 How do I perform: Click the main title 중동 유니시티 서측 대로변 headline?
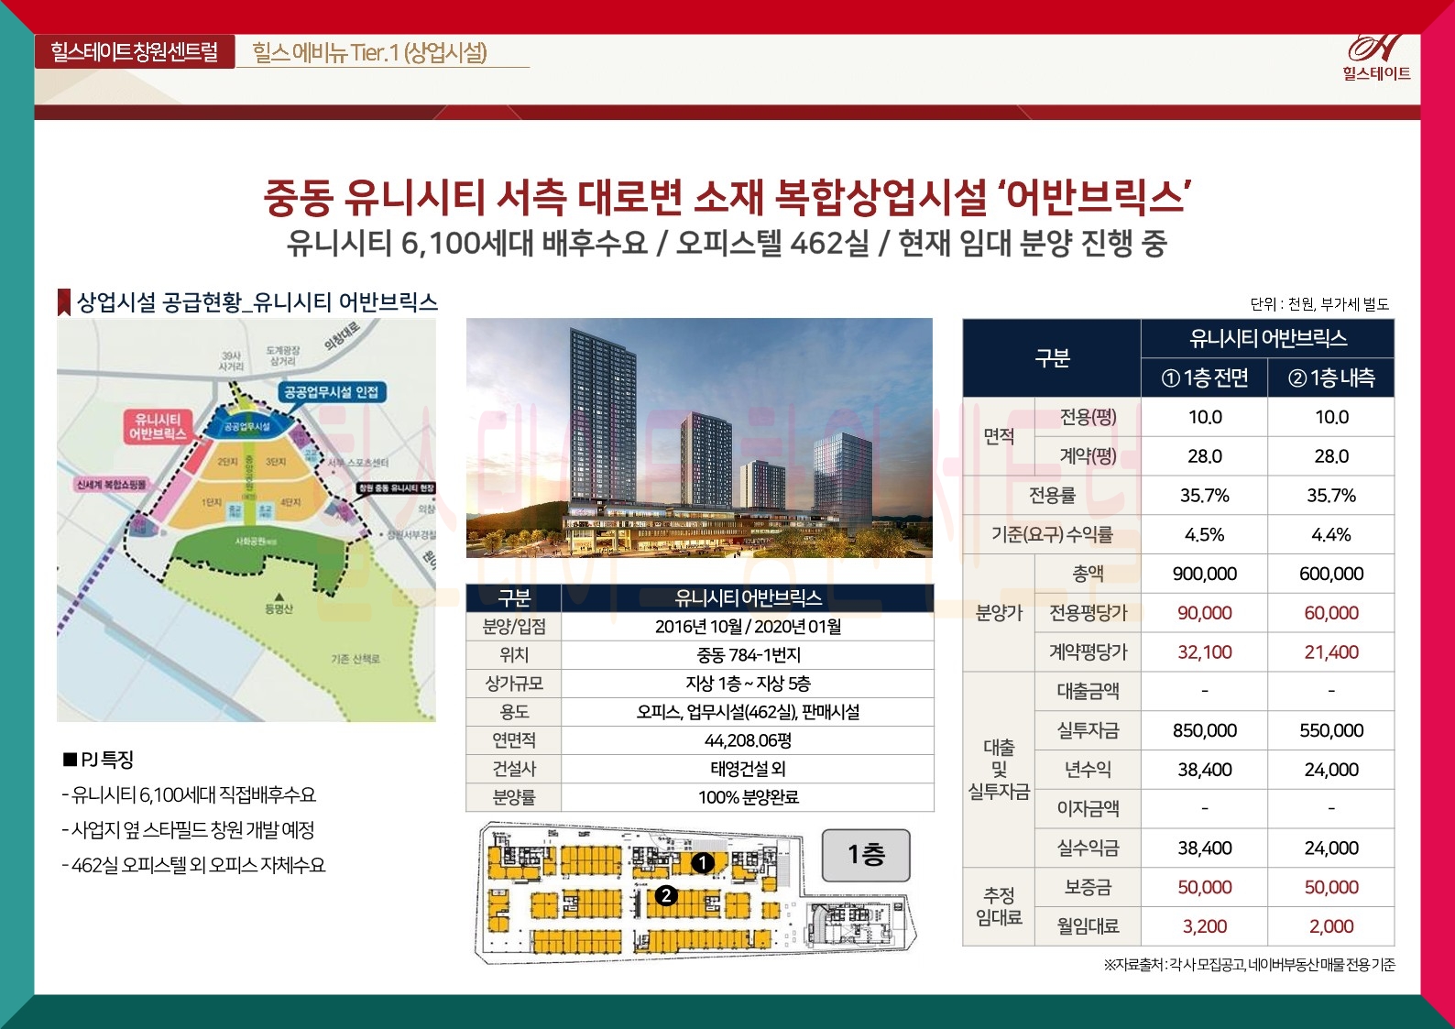pyautogui.click(x=727, y=196)
